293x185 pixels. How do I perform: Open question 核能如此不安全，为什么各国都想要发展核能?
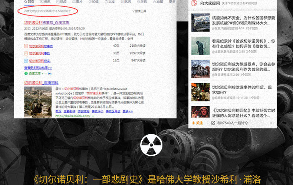coord(243,20)
